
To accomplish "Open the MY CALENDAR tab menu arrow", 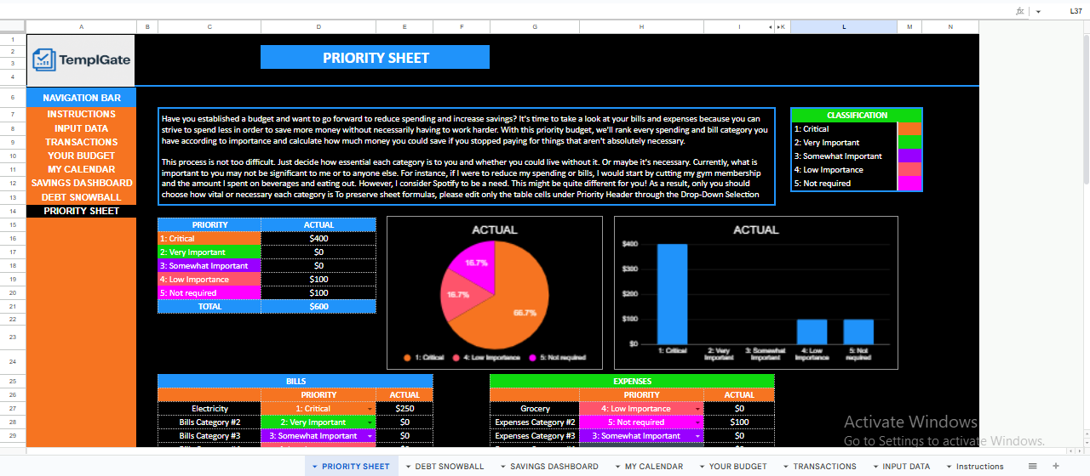I will click(617, 466).
